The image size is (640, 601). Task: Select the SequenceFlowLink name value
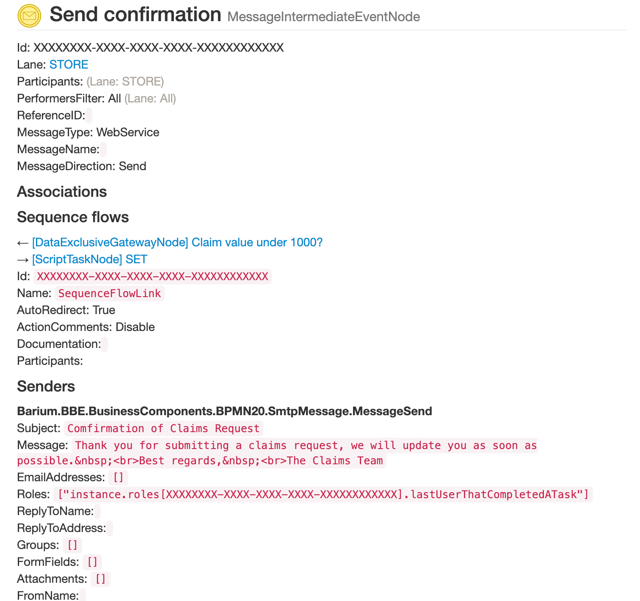(110, 293)
